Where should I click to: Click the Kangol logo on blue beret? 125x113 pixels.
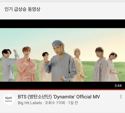(x=54, y=45)
